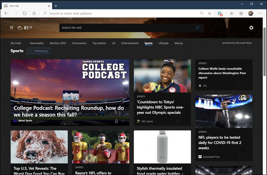Open the home page icon

click(34, 13)
